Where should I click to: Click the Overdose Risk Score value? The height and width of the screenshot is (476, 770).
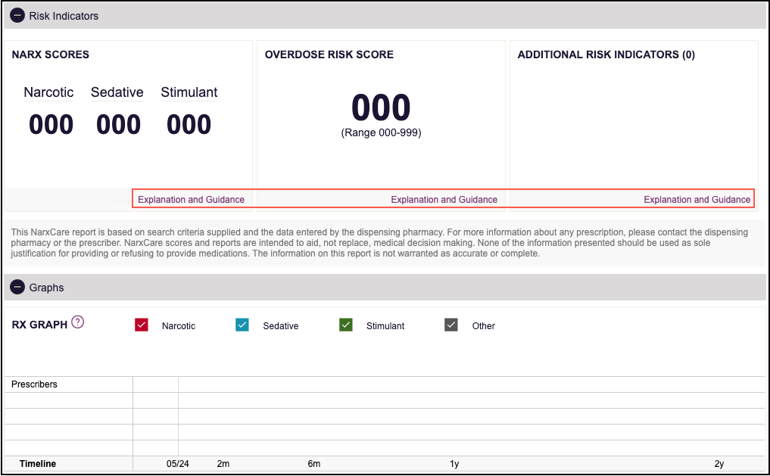tap(380, 107)
